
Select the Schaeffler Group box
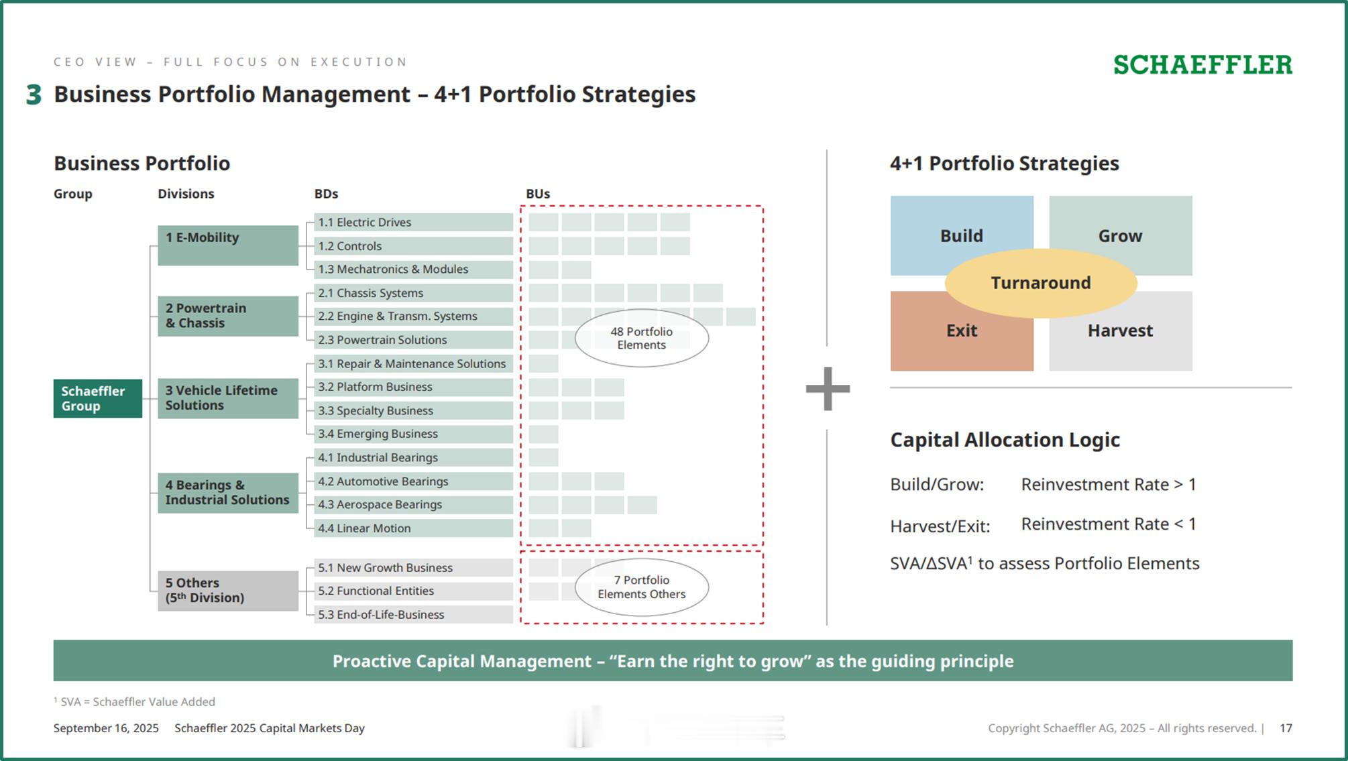[x=98, y=398]
